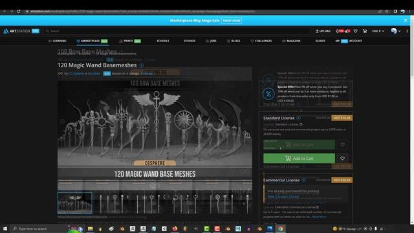The image size is (414, 233).
Task: Click the previous image arrow on preview
Action: pyautogui.click(x=62, y=122)
